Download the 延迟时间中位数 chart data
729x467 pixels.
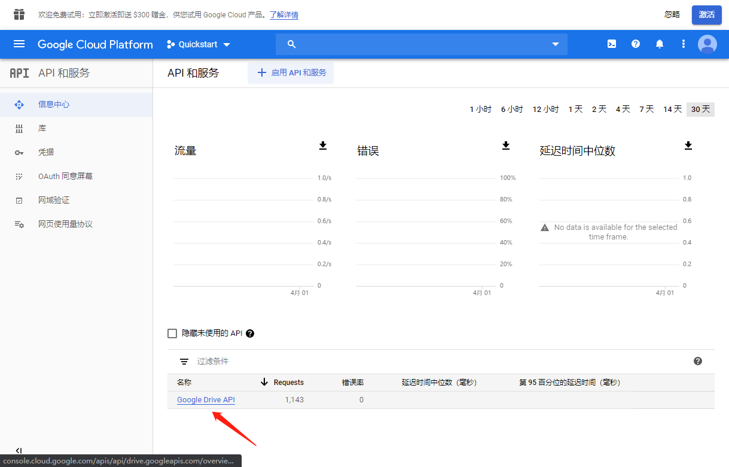[688, 145]
